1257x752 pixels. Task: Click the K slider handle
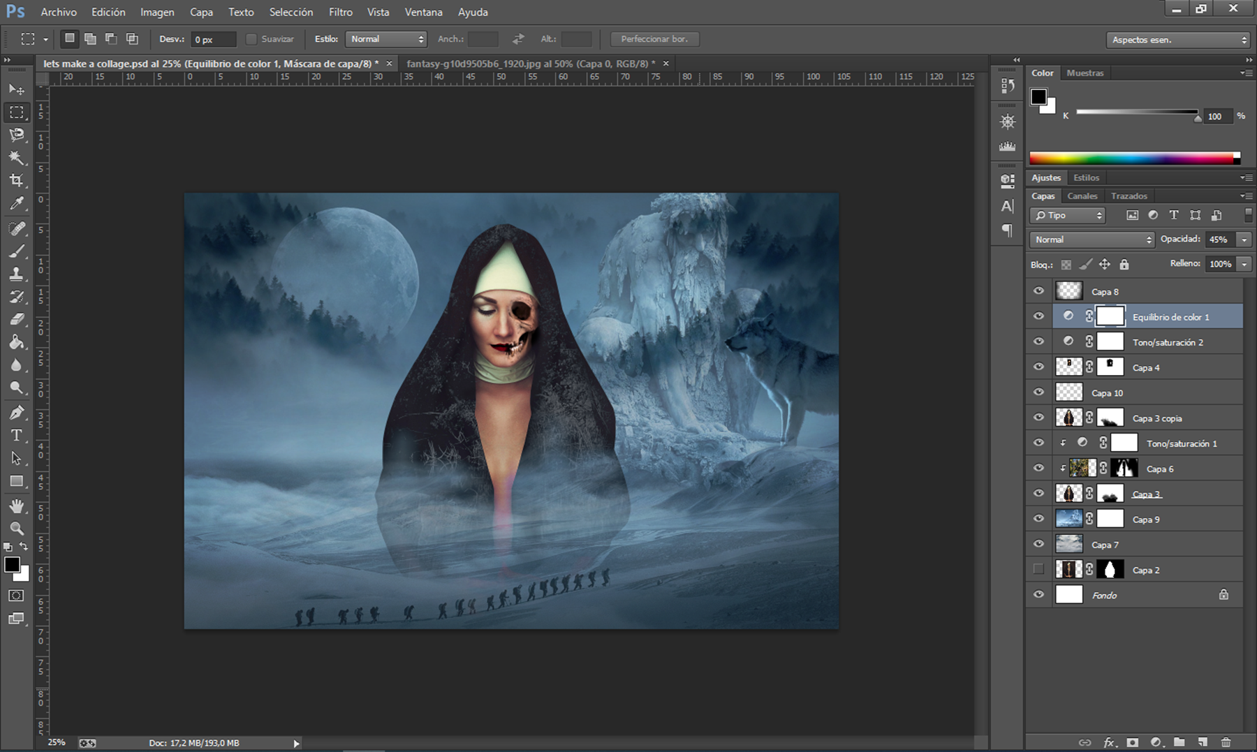[1198, 118]
